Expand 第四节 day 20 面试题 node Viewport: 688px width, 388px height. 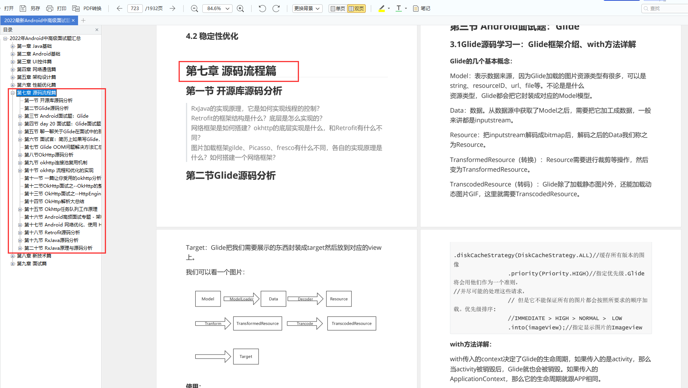tap(20, 124)
